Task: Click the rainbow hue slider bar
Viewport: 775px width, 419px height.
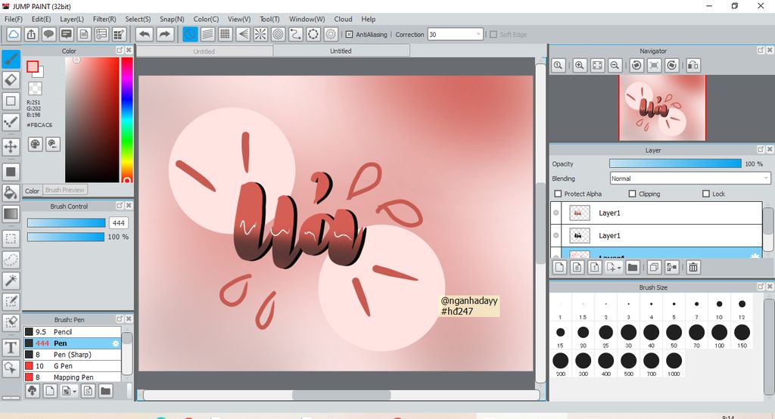Action: (x=126, y=120)
